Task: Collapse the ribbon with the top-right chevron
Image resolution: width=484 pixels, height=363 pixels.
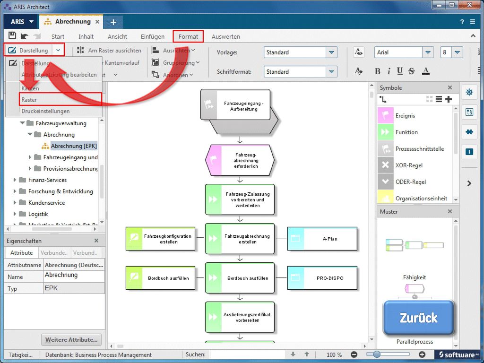Action: (x=473, y=36)
